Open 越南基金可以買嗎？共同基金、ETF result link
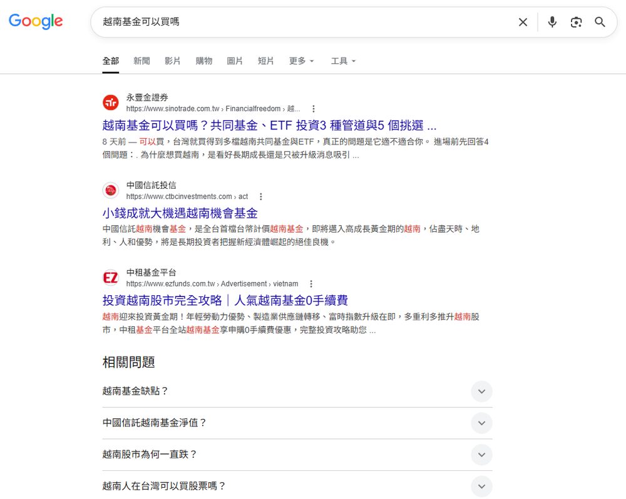The height and width of the screenshot is (499, 626). (x=269, y=125)
